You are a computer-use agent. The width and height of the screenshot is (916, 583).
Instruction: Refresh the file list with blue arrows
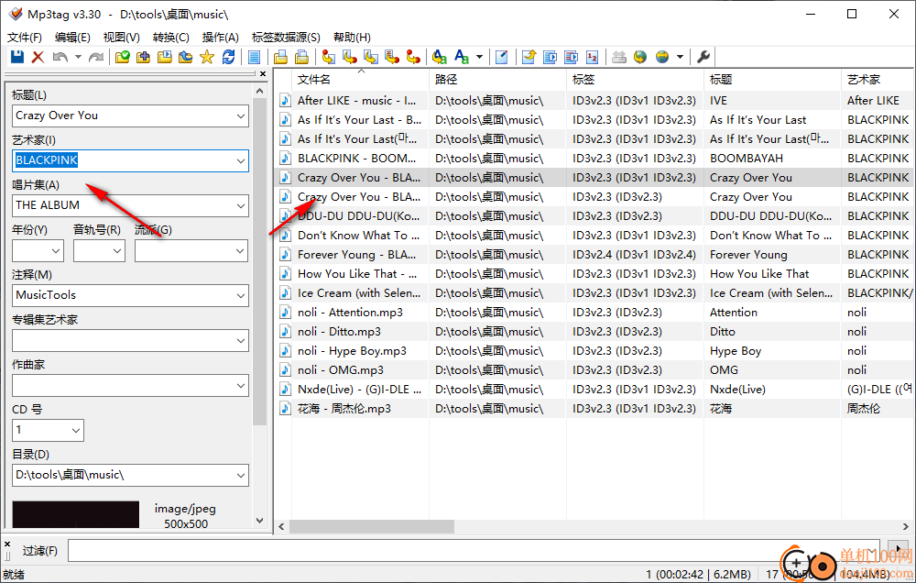pyautogui.click(x=228, y=57)
